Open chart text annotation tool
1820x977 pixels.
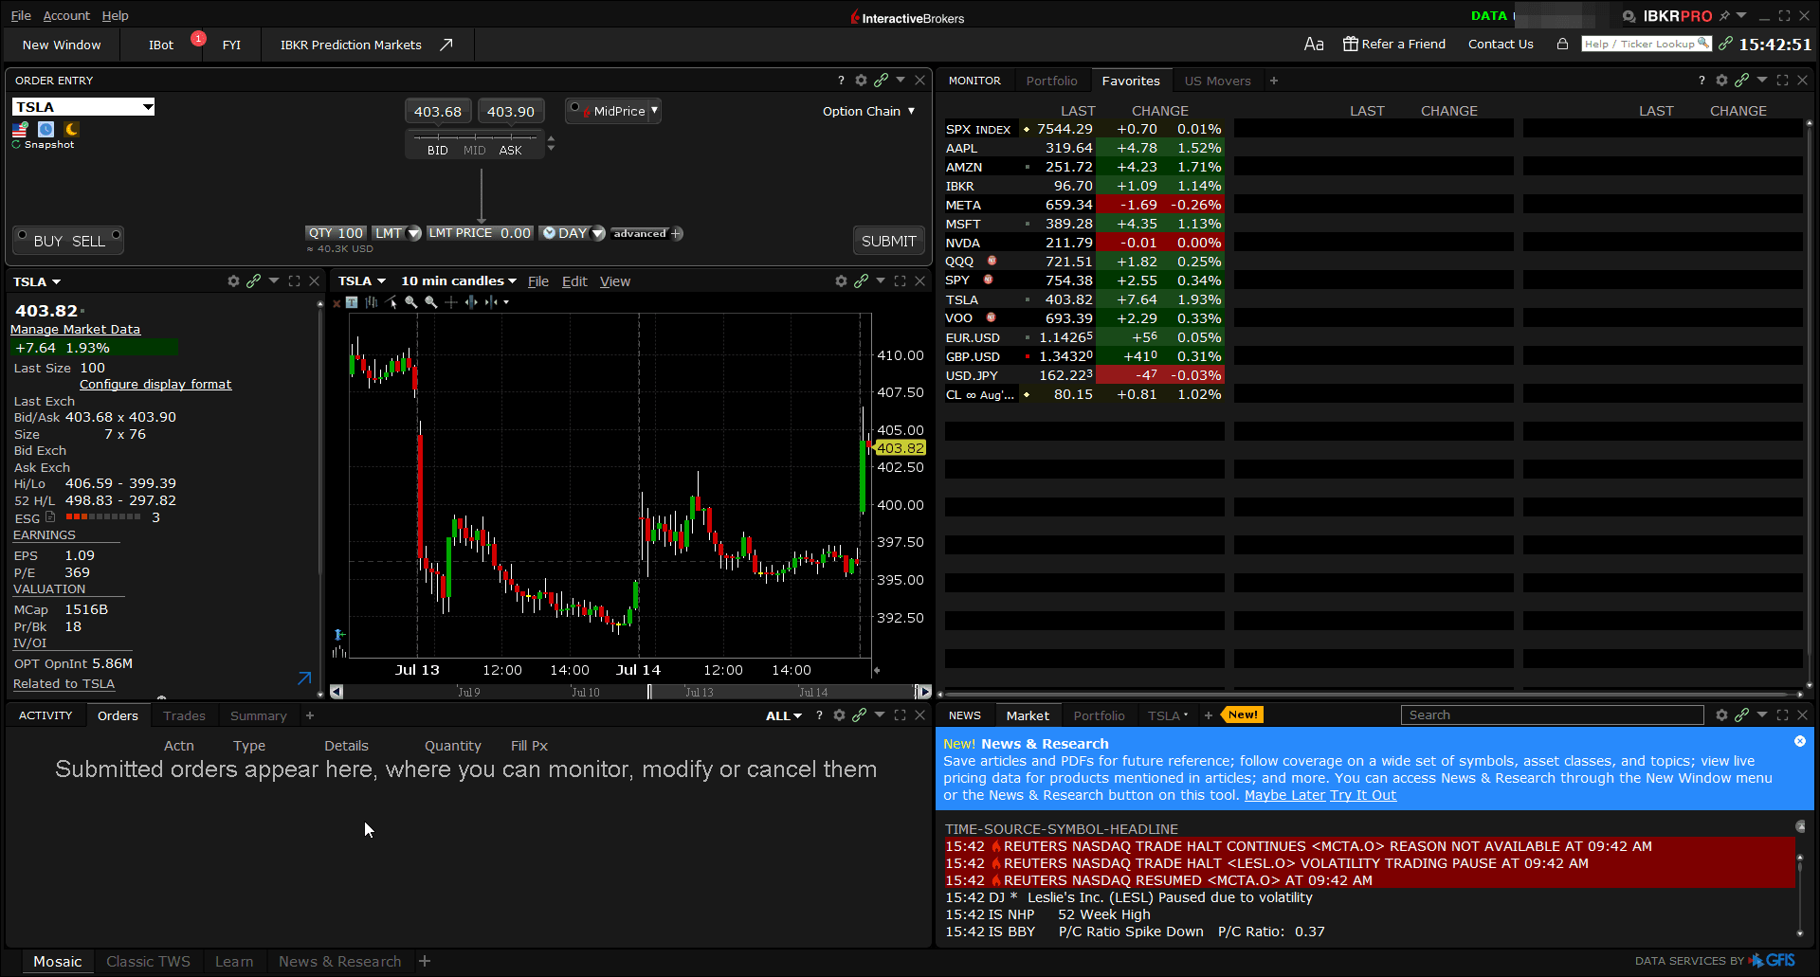tap(352, 302)
